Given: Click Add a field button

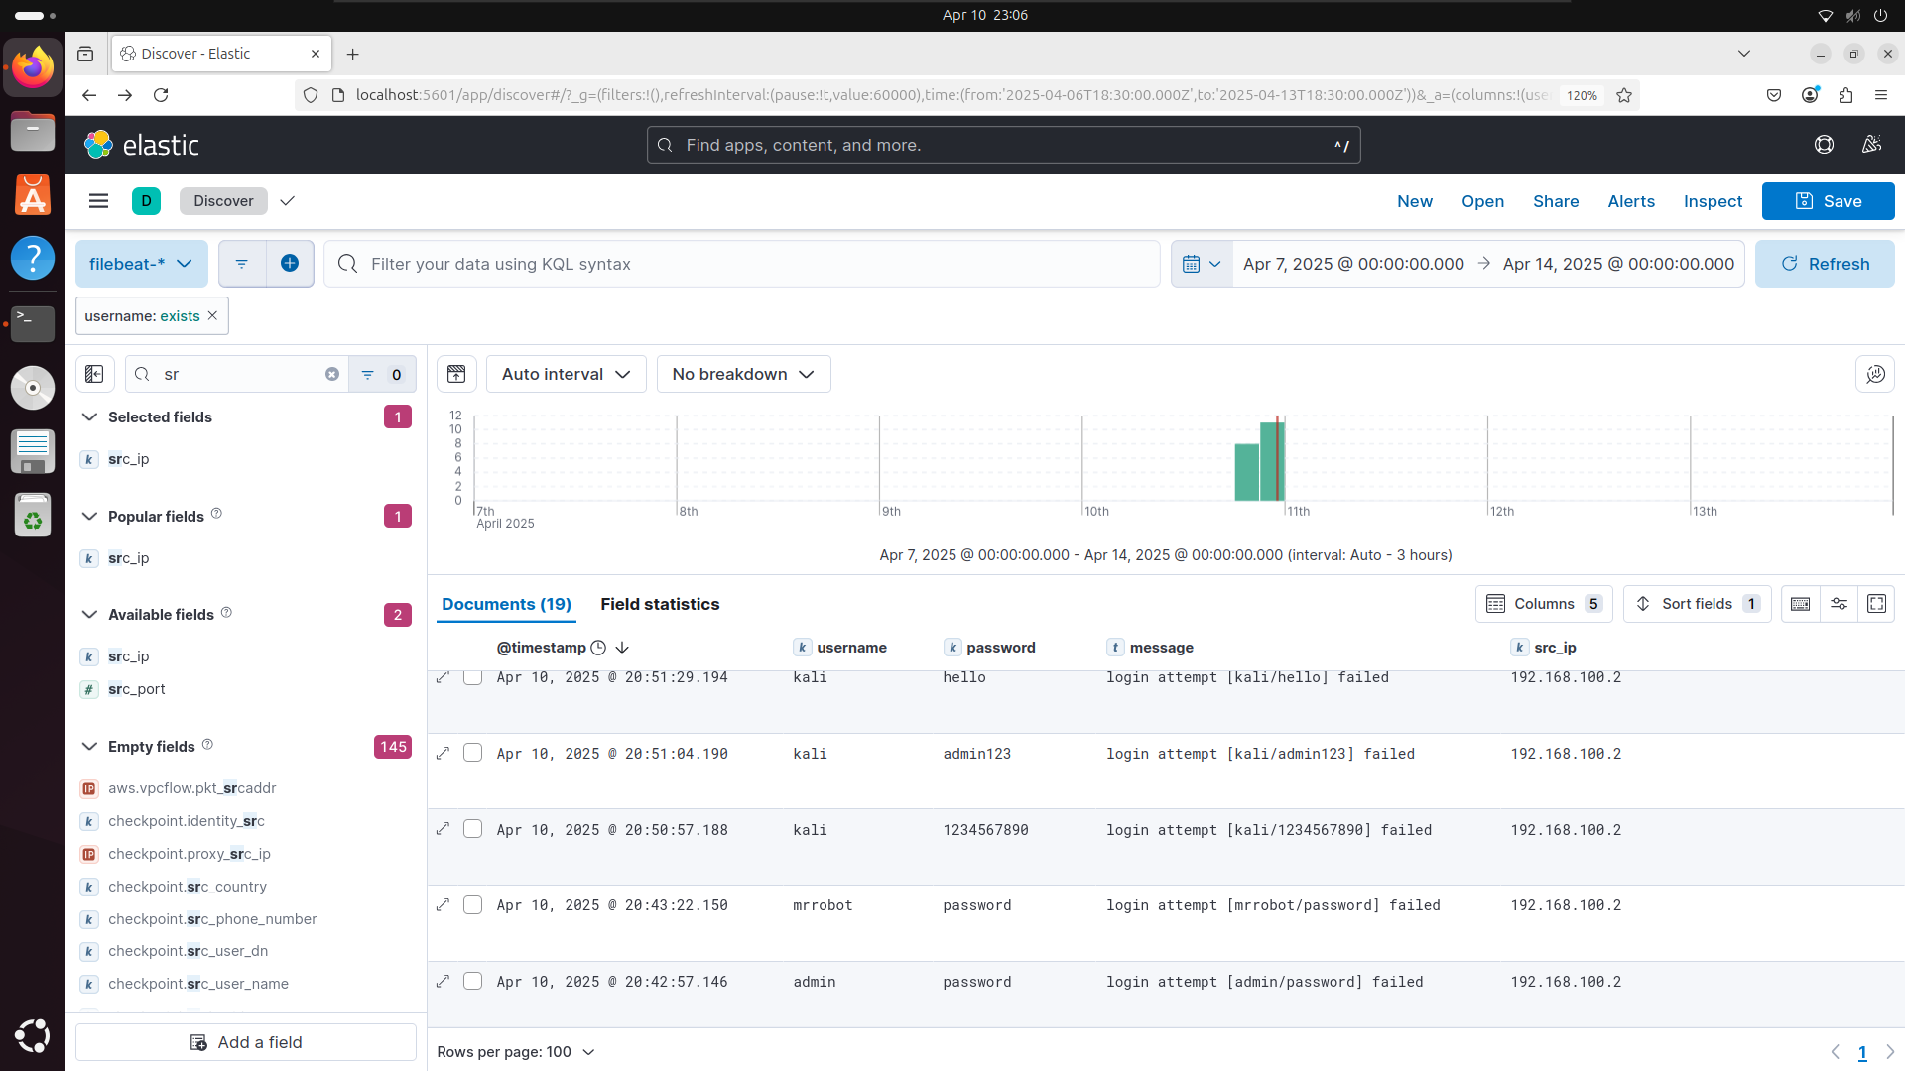Looking at the screenshot, I should (246, 1042).
